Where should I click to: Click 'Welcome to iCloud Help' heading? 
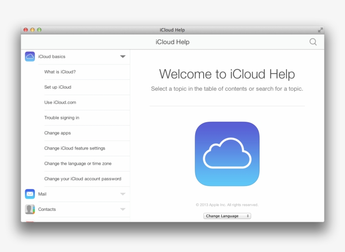[x=227, y=74]
